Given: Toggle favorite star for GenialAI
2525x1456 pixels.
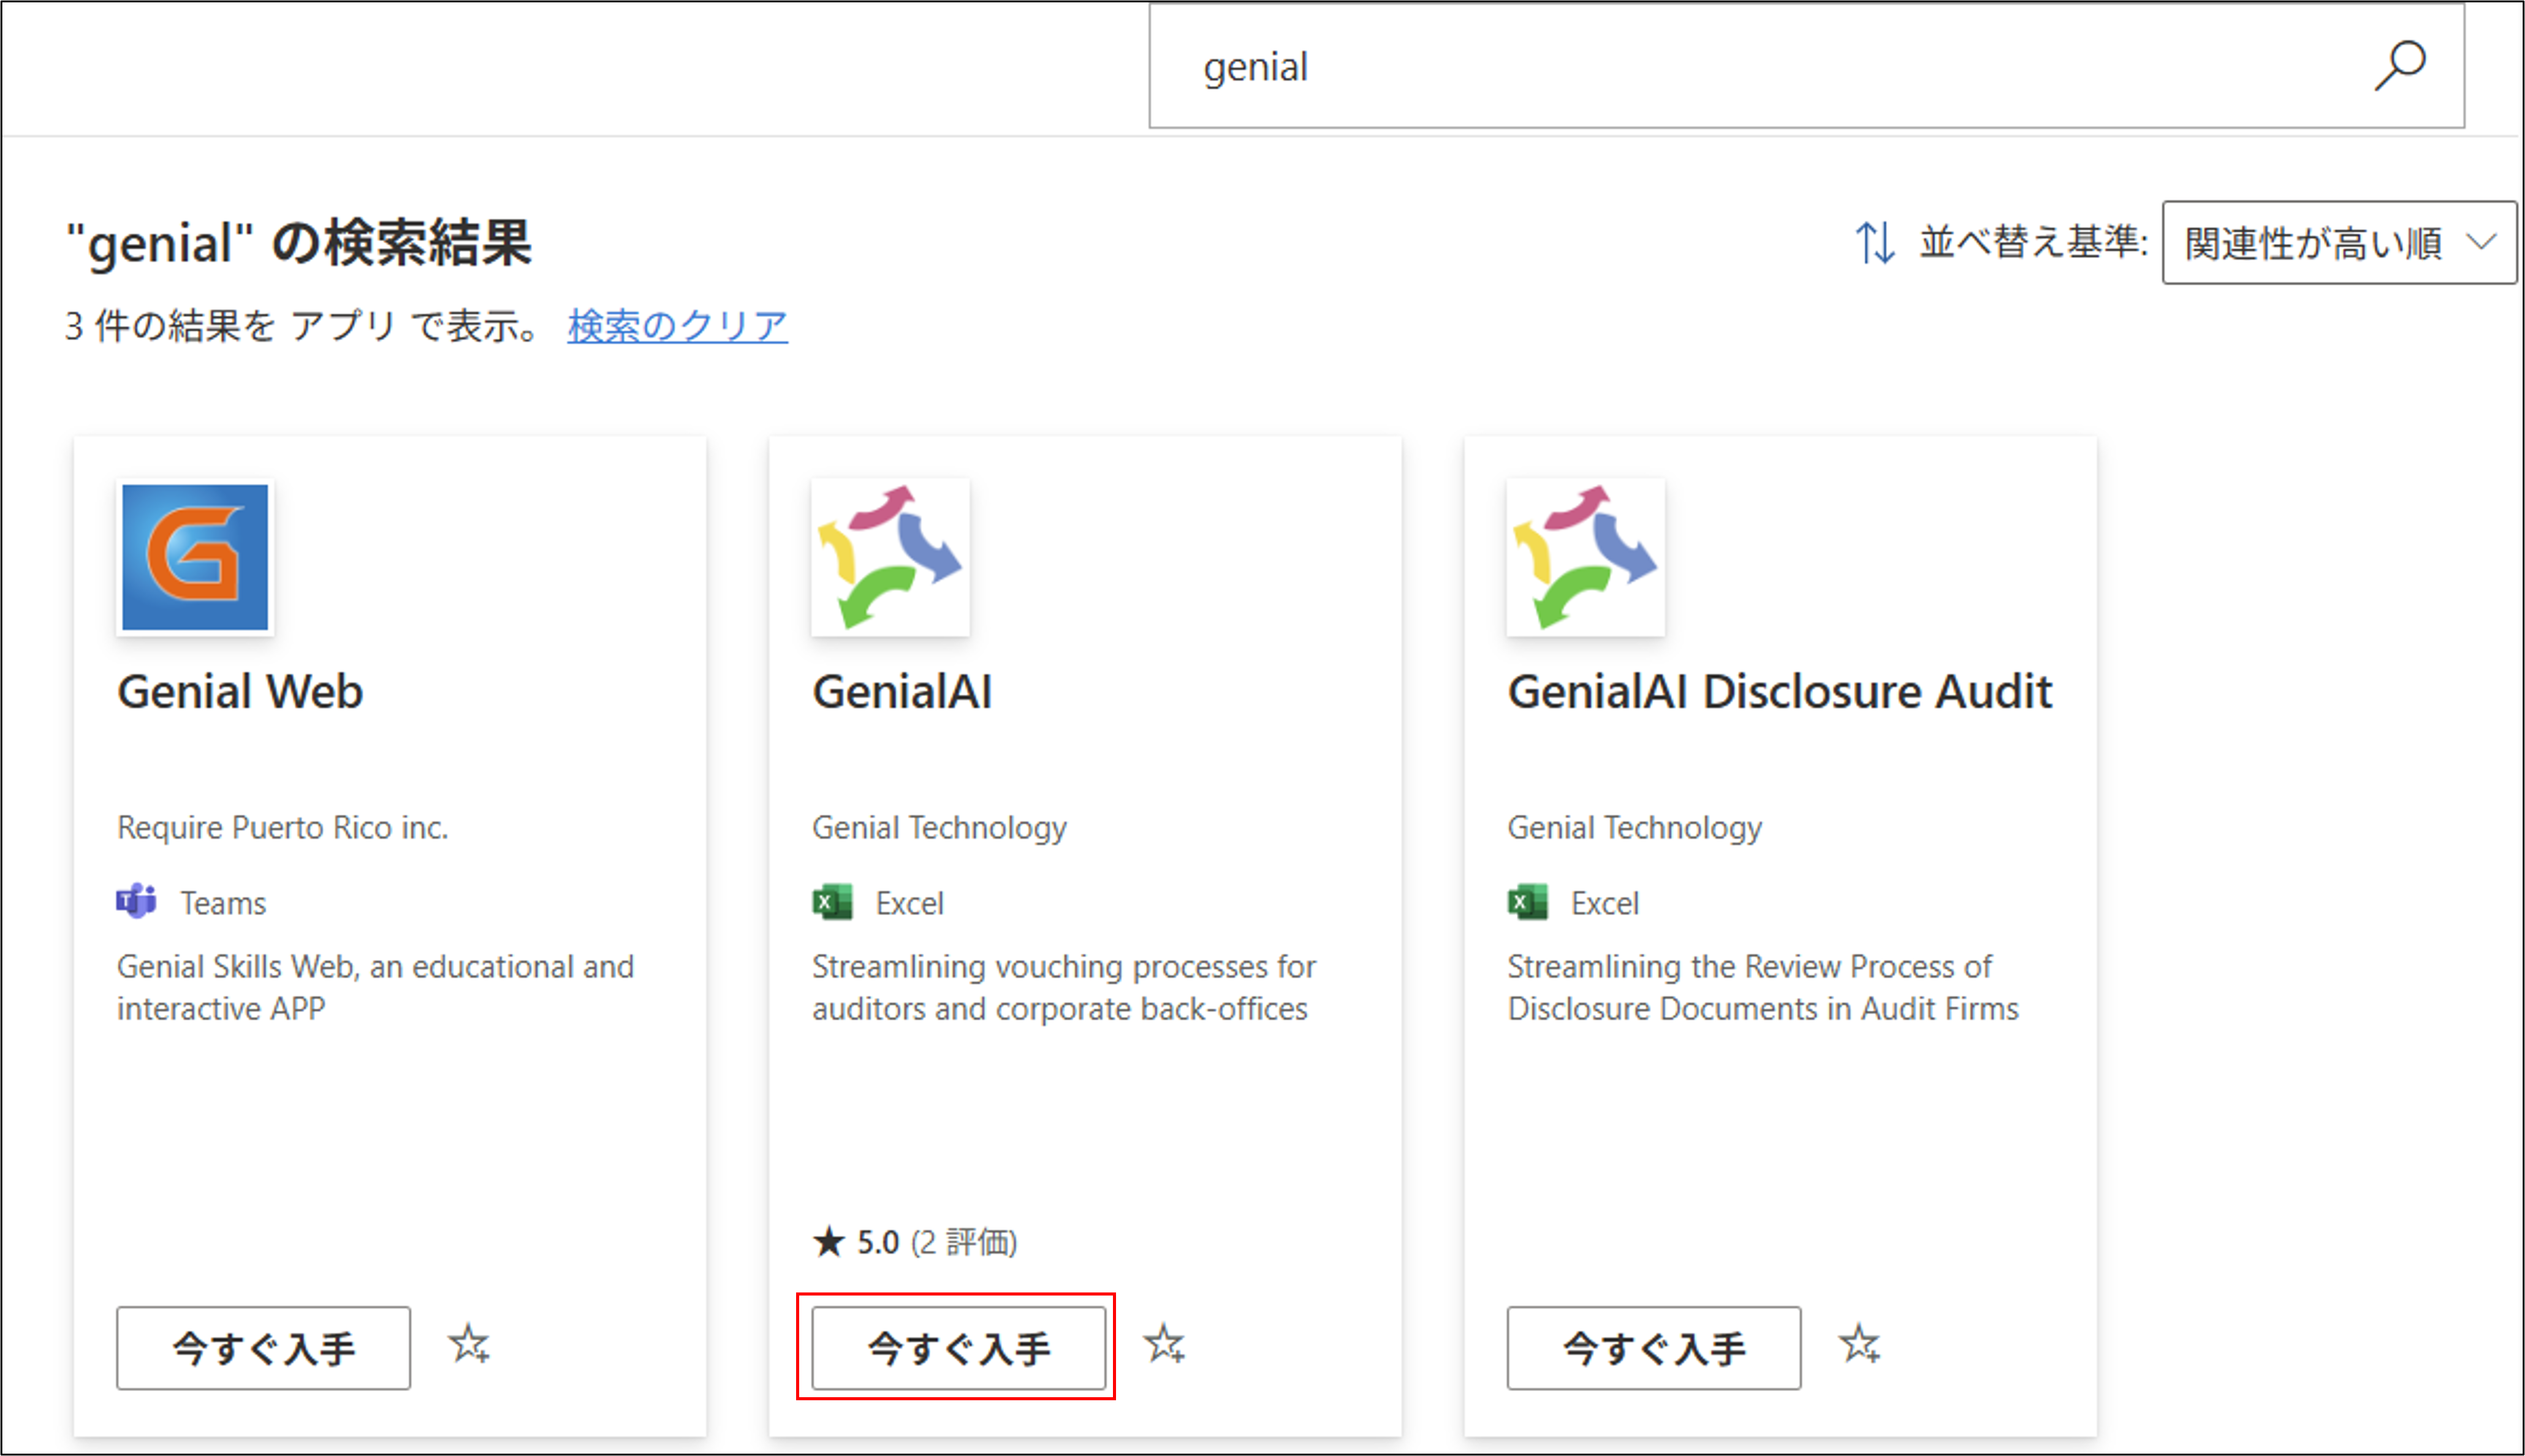Looking at the screenshot, I should 1163,1345.
